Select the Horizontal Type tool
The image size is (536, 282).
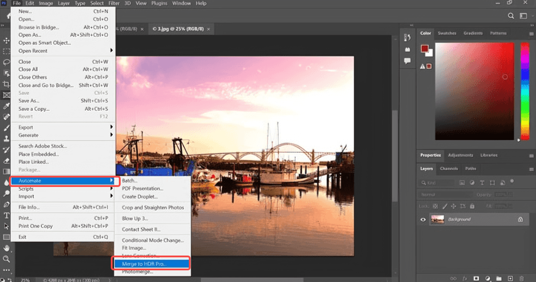click(x=6, y=215)
